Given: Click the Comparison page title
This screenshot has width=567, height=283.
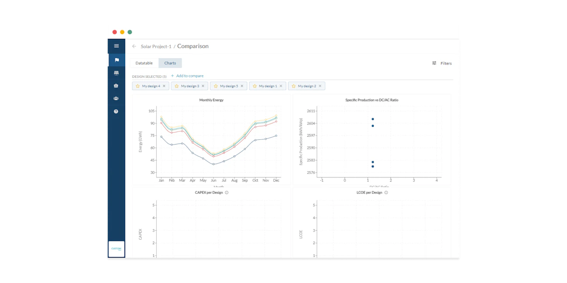Looking at the screenshot, I should (x=193, y=46).
